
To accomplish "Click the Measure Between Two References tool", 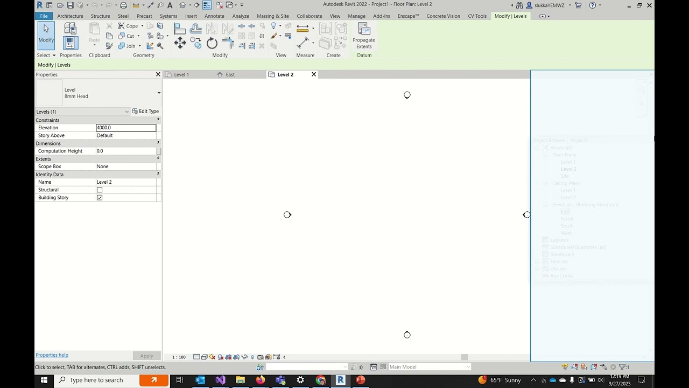I will click(x=303, y=29).
